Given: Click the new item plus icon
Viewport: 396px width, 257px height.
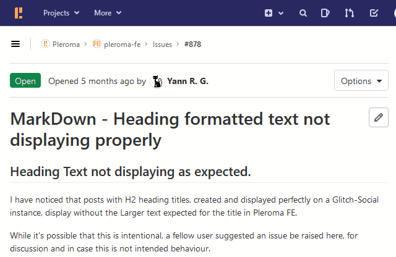Looking at the screenshot, I should click(269, 13).
